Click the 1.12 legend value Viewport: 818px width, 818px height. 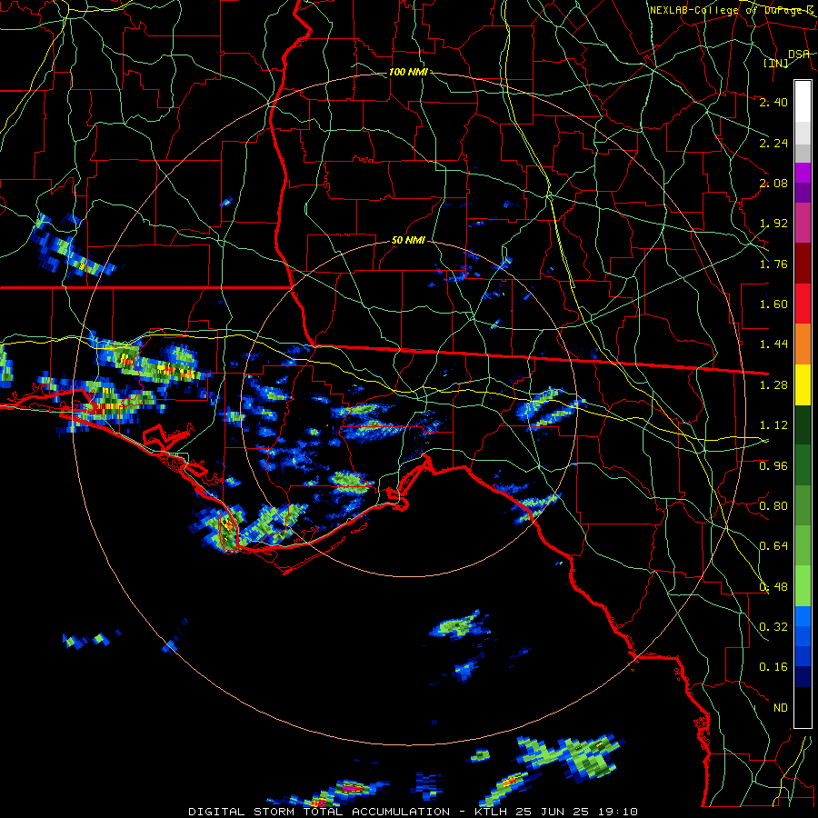(x=773, y=425)
